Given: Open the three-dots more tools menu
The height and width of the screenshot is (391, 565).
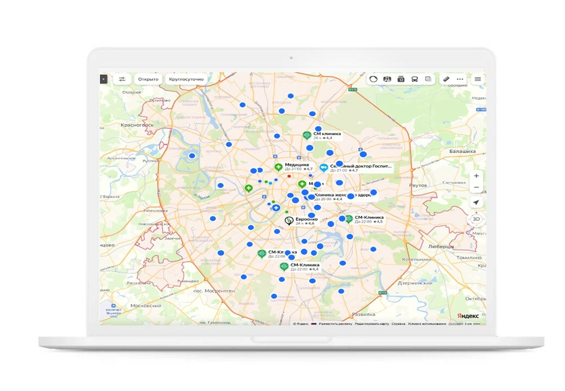Looking at the screenshot, I should click(460, 79).
